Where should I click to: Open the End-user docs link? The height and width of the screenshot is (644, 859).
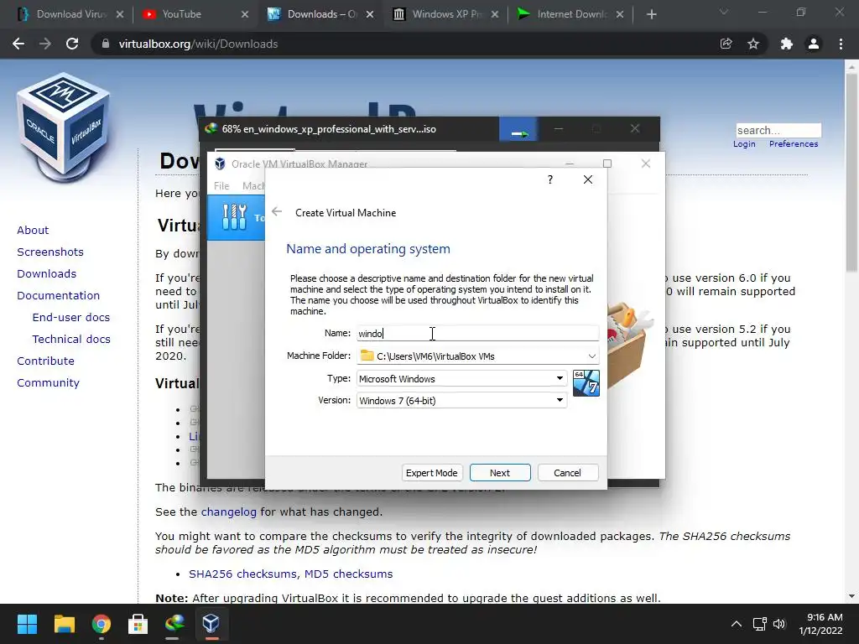click(x=71, y=317)
